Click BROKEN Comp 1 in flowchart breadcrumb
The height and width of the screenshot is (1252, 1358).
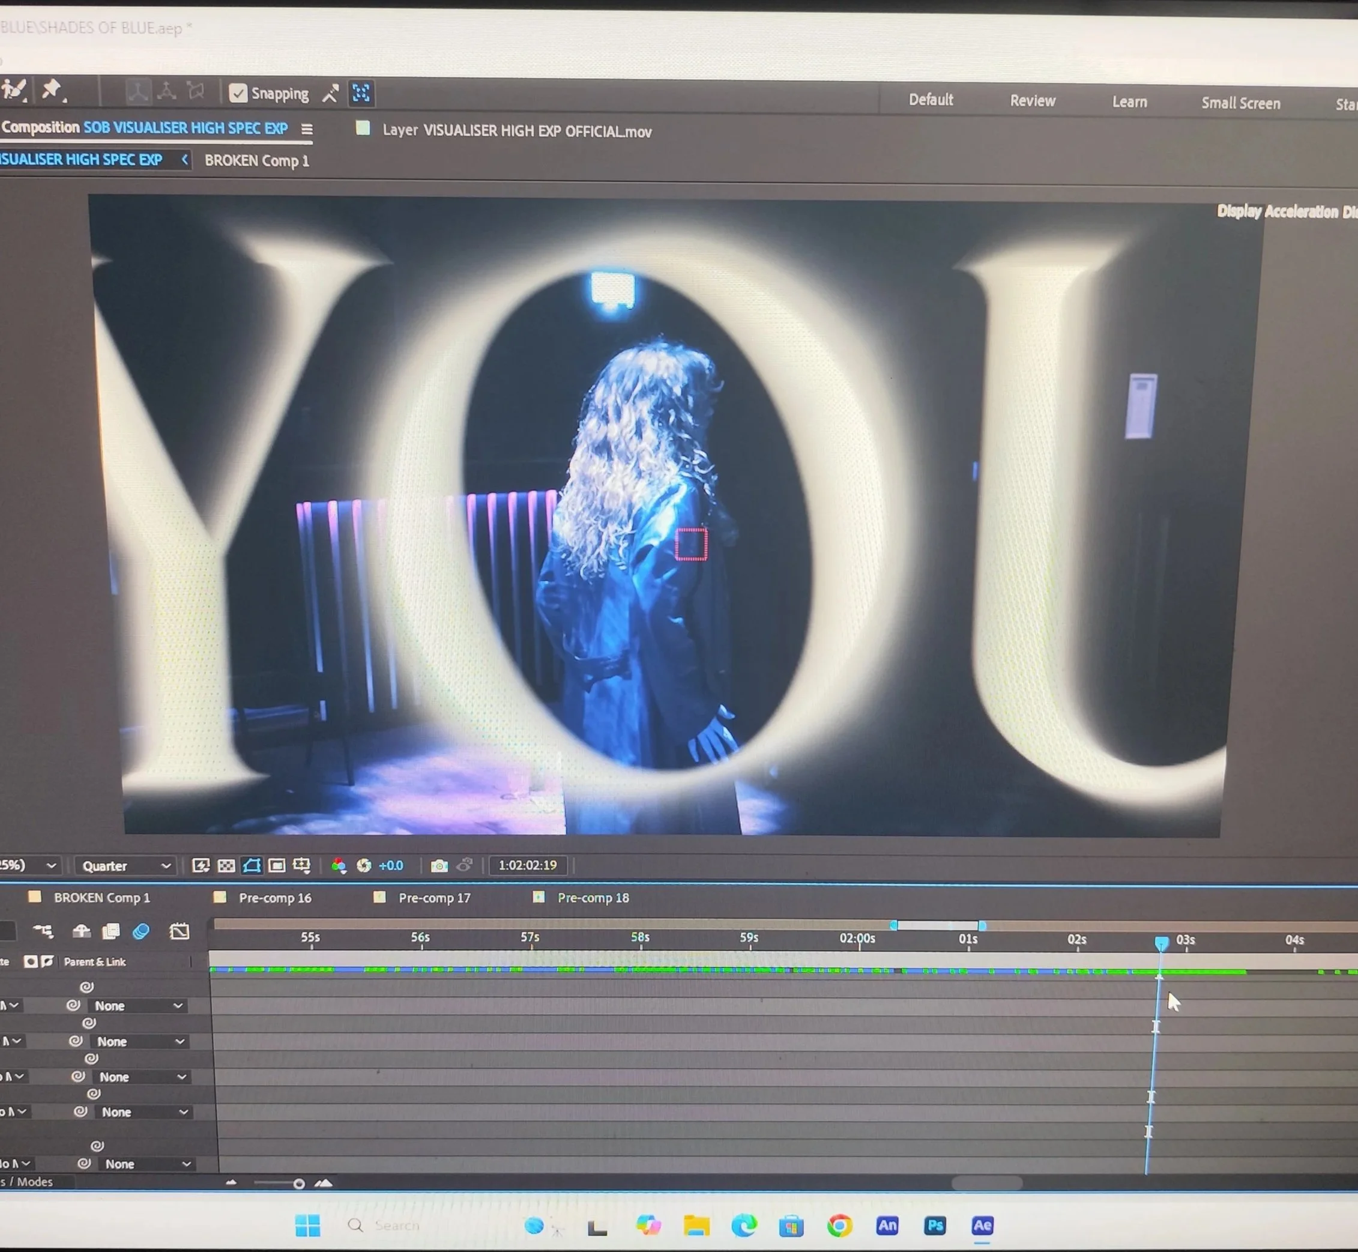(x=257, y=160)
